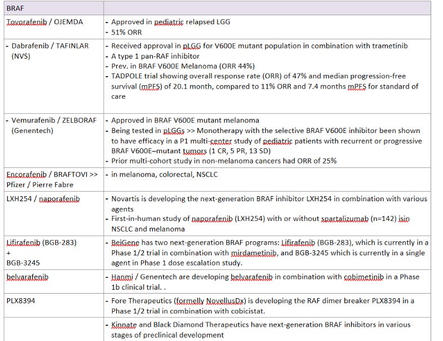Screen dimensions: 443x341
Task: Select the Dabrafenib / TAFINLAR cell
Action: (54, 76)
